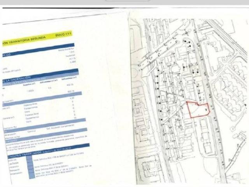
Task: Select the 'TRANSITORIA SEGUNDA' yellow title text
Action: (x=27, y=41)
